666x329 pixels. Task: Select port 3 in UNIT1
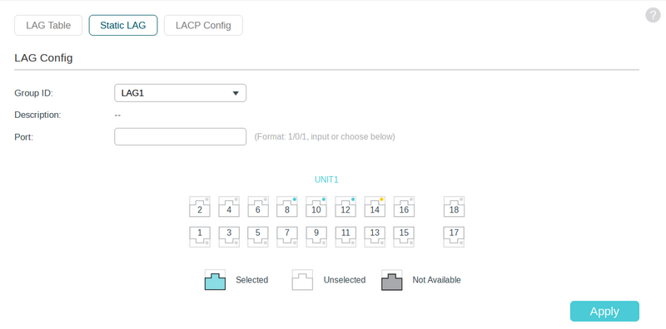[x=229, y=237]
